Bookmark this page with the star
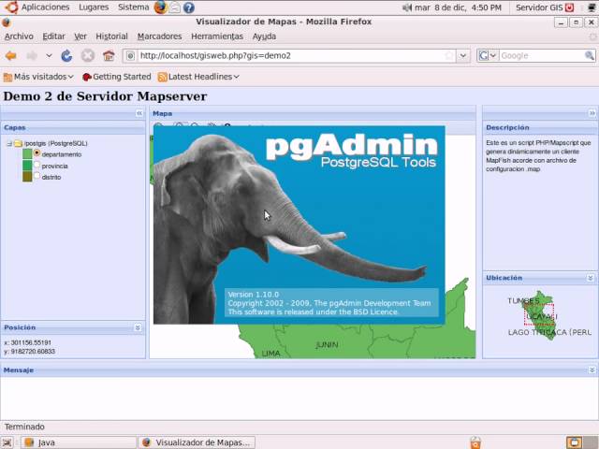Viewport: 599px width, 449px height. pyautogui.click(x=449, y=56)
